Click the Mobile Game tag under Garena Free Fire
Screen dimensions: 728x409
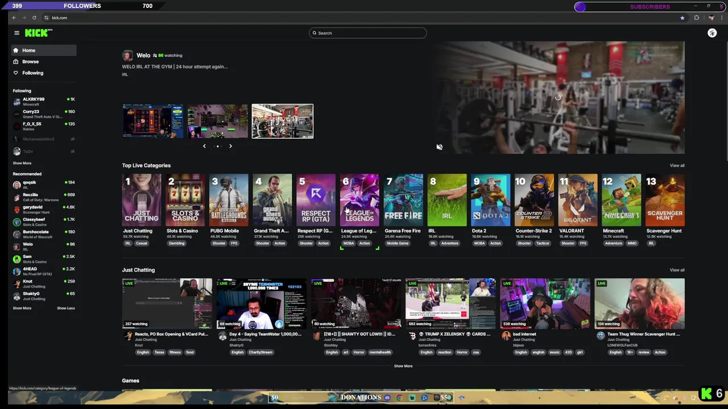point(398,243)
